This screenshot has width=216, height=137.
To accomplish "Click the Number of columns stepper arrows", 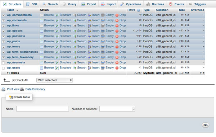I will (x=133, y=109).
